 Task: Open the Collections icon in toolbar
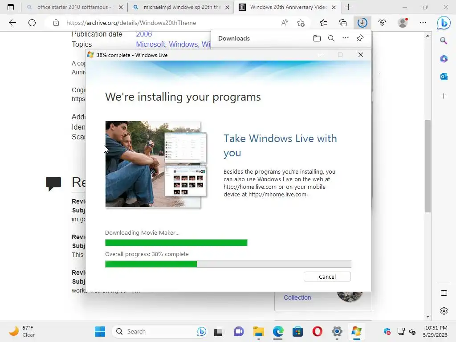pyautogui.click(x=343, y=23)
